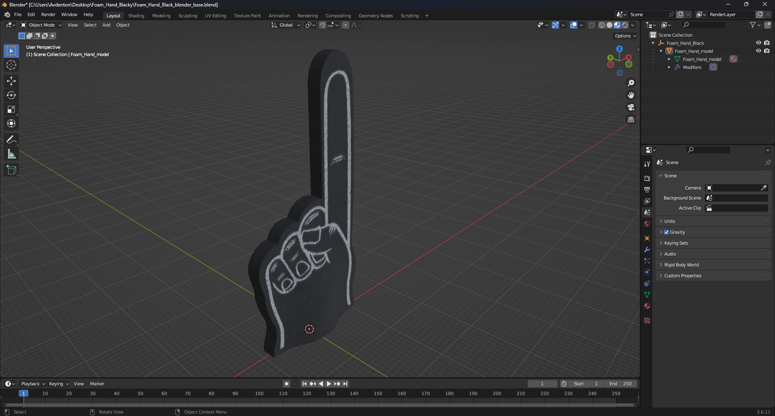The image size is (775, 416).
Task: Open the Material properties tab
Action: [647, 306]
